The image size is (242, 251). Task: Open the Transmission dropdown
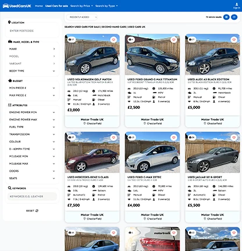tap(32, 135)
